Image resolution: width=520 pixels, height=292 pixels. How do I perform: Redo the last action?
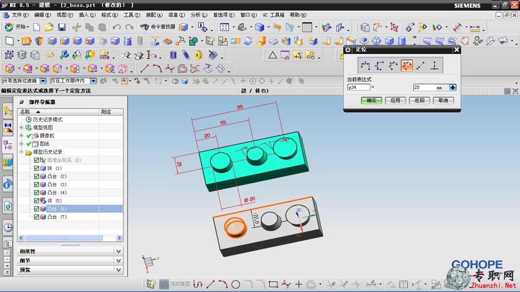point(129,27)
